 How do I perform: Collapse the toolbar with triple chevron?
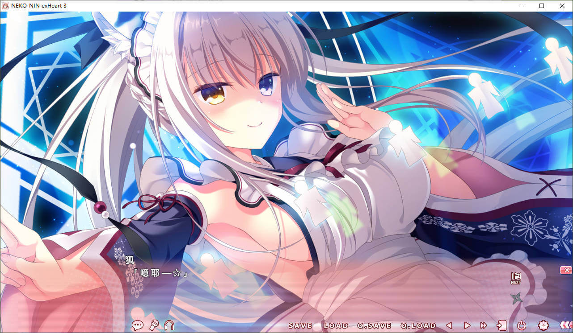(x=565, y=326)
